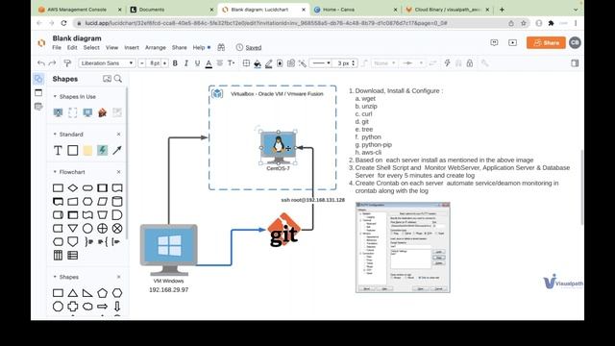Click the binoculars feature find icon
The height and width of the screenshot is (346, 615).
(221, 47)
